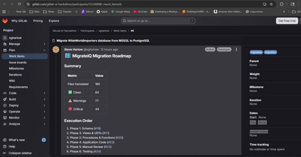Screen dimensions: 301x157
Task: Open the YouTube bookmark
Action: [140, 12]
